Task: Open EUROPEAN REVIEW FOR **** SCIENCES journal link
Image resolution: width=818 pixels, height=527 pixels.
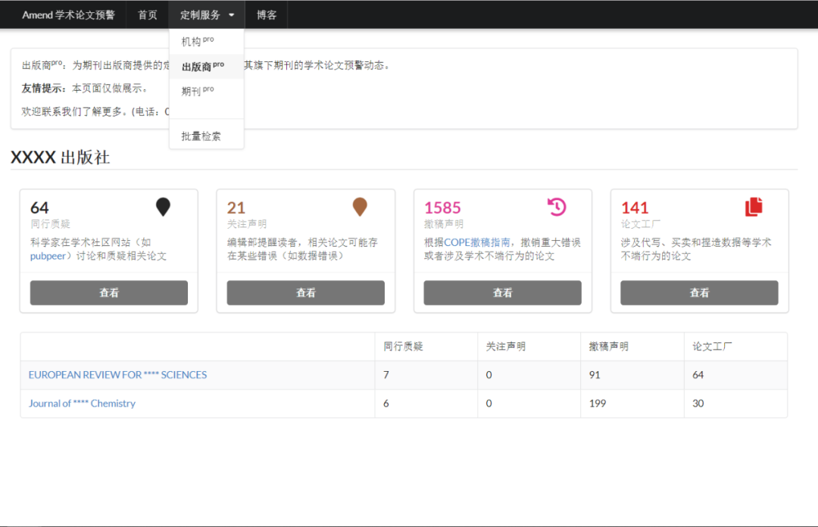Action: [117, 375]
